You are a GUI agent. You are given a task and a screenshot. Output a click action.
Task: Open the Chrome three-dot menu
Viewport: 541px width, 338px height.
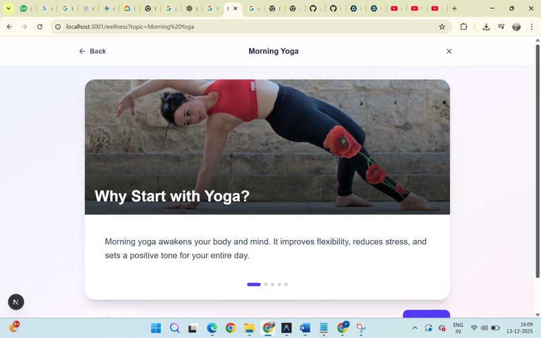click(x=532, y=27)
